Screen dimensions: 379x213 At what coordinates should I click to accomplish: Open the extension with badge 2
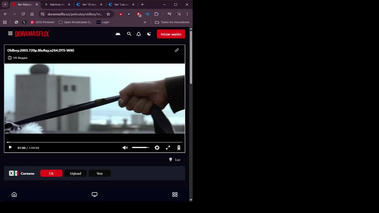pos(139,14)
